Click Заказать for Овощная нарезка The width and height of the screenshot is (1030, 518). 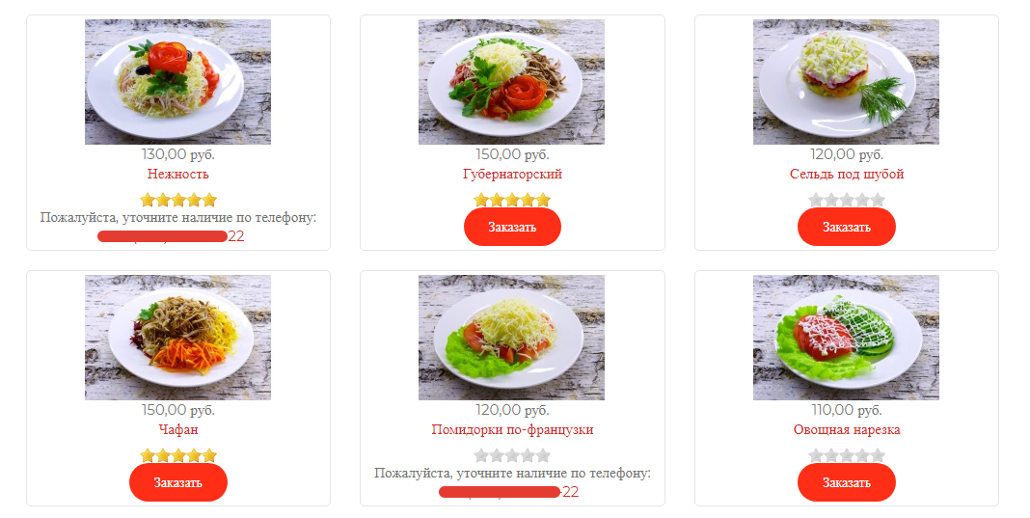[x=846, y=482]
